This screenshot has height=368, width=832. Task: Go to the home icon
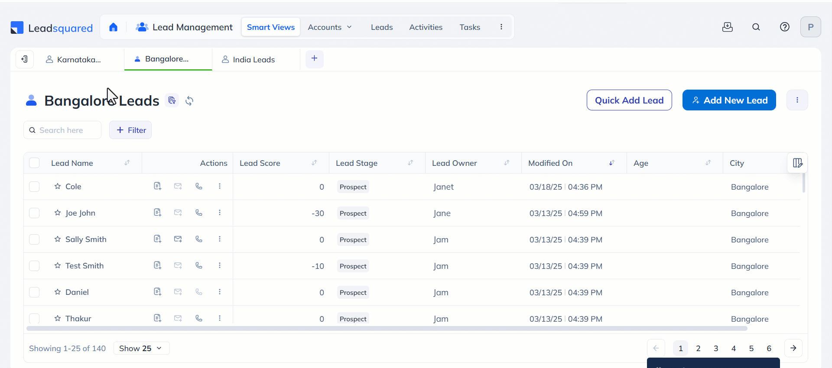tap(114, 27)
